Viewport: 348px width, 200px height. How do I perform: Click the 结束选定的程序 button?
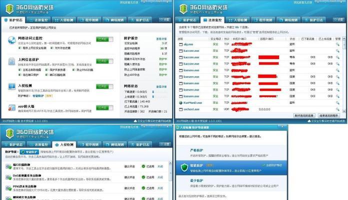pos(328,115)
